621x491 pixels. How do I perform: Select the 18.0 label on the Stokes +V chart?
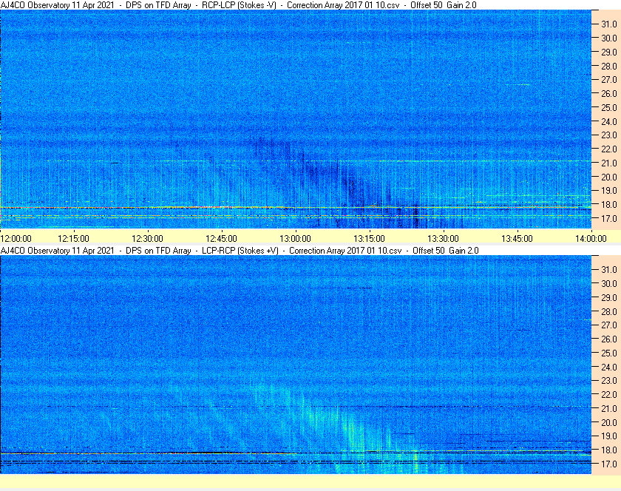tap(609, 450)
